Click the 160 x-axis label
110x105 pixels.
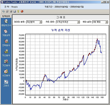(102, 97)
